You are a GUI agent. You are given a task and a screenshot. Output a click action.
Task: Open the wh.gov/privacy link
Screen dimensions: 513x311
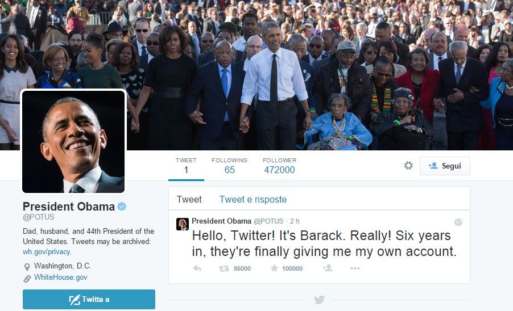coord(47,252)
